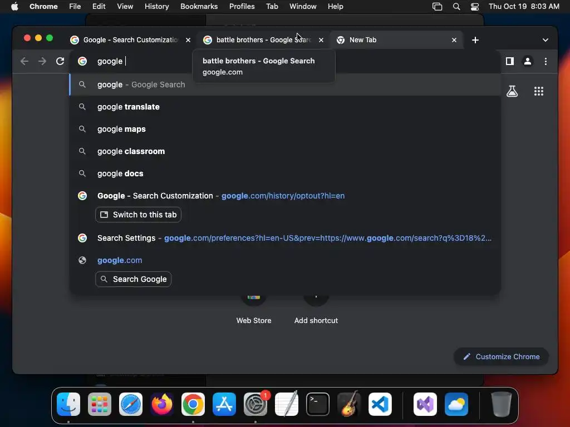570x427 pixels.
Task: Open the Profiles menu
Action: [x=242, y=7]
